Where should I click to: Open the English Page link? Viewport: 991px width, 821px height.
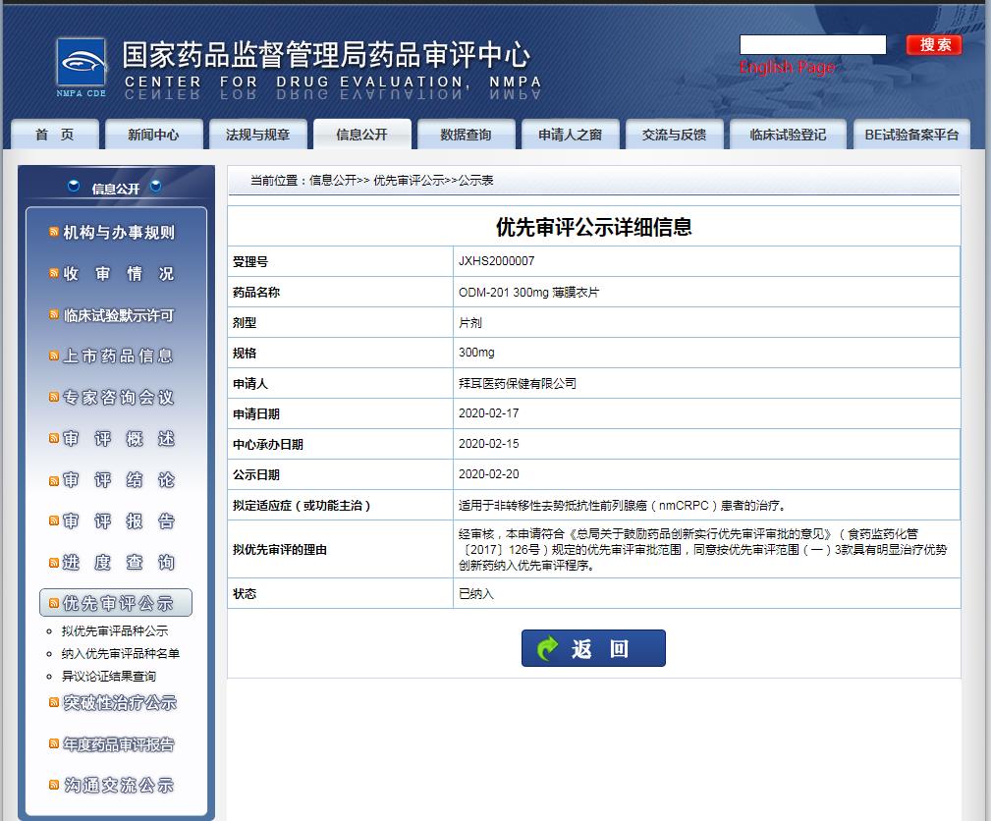click(787, 67)
